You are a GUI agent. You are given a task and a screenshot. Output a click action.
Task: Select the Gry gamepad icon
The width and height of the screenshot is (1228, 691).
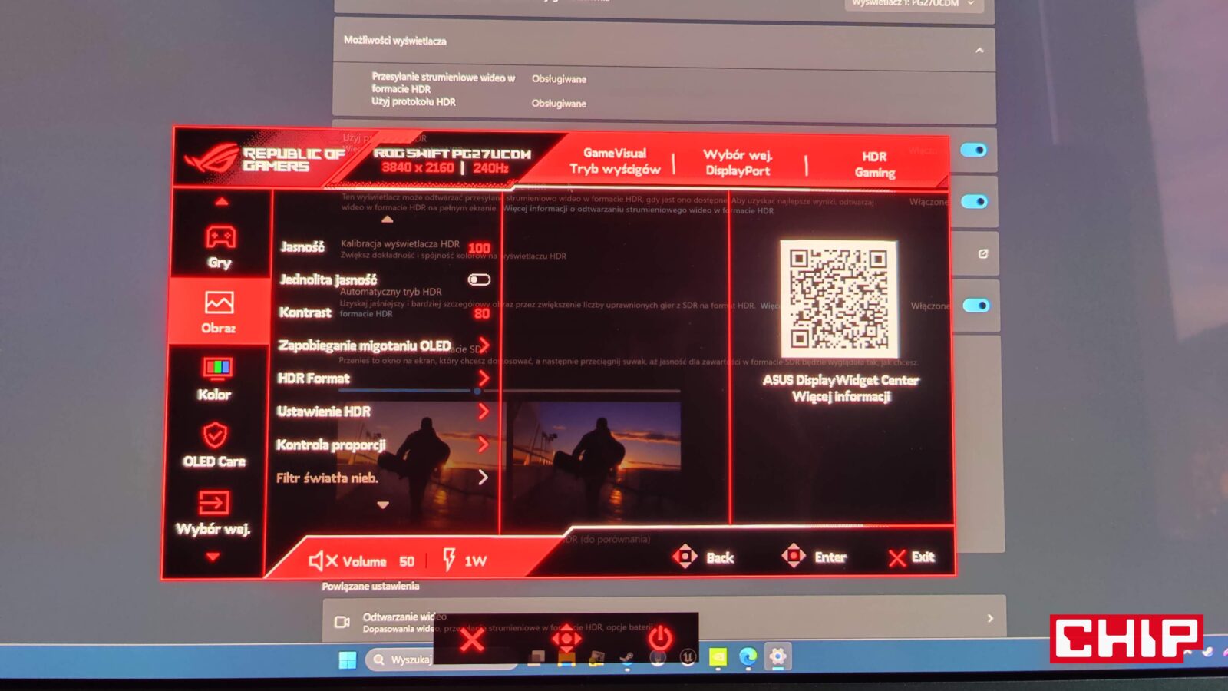pos(220,238)
